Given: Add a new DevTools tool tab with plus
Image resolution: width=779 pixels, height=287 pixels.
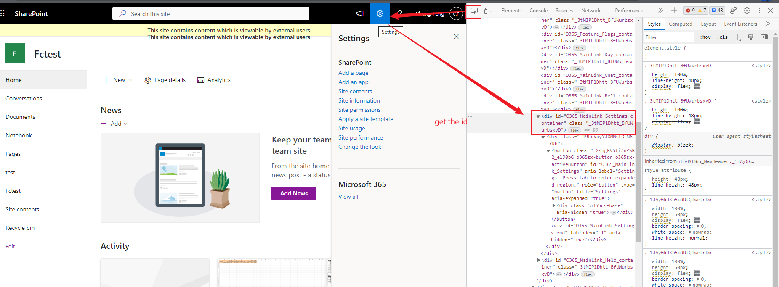Looking at the screenshot, I should [674, 11].
